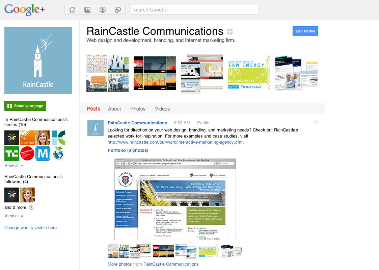Open the Portfolio (8 photos) album link
This screenshot has width=379, height=270.
click(x=128, y=150)
